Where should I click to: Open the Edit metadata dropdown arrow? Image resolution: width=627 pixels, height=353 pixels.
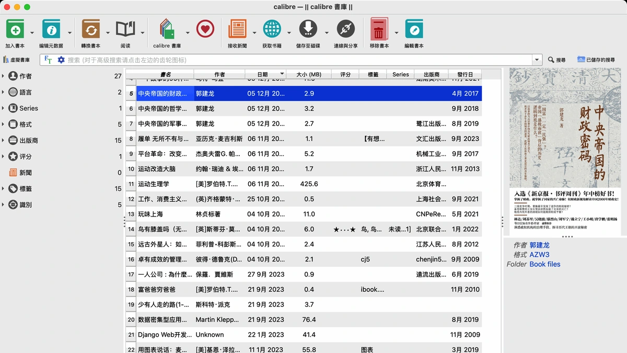click(x=69, y=32)
